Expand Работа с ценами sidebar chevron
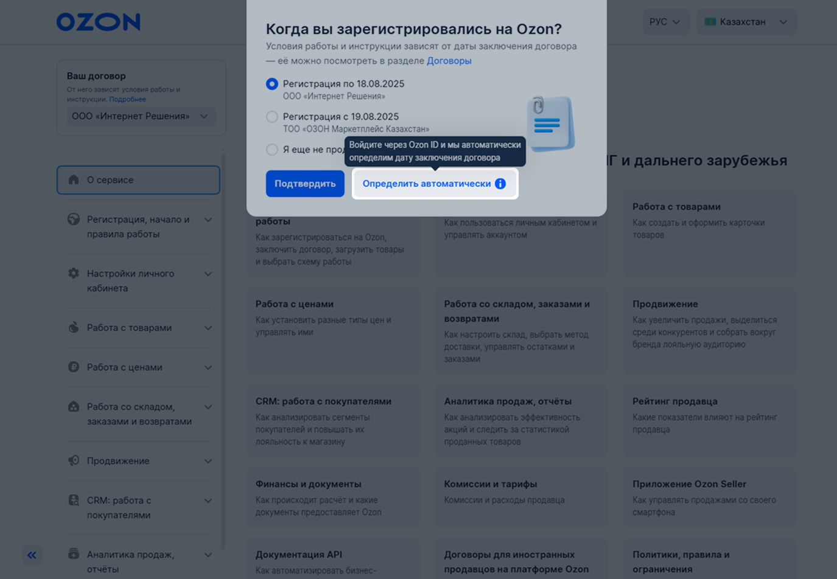 (208, 367)
